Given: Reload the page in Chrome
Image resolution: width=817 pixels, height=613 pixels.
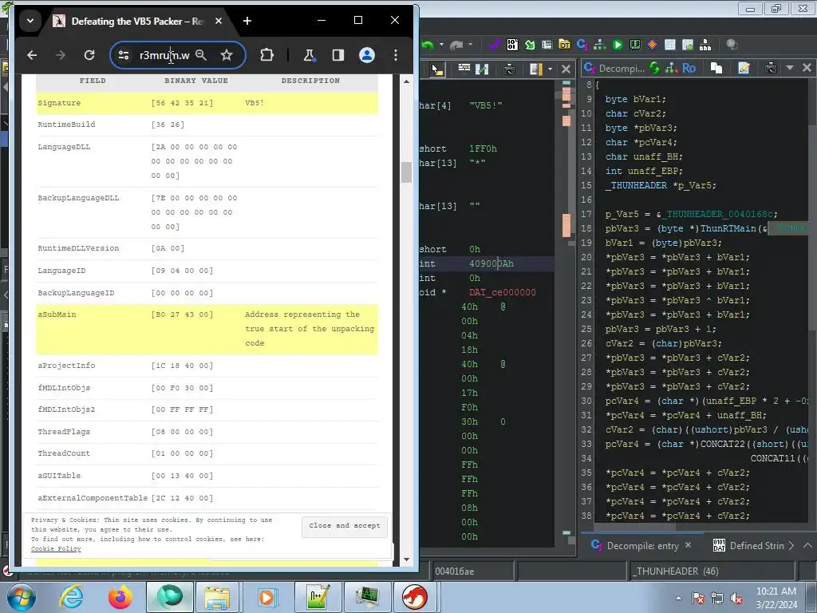Looking at the screenshot, I should click(89, 55).
